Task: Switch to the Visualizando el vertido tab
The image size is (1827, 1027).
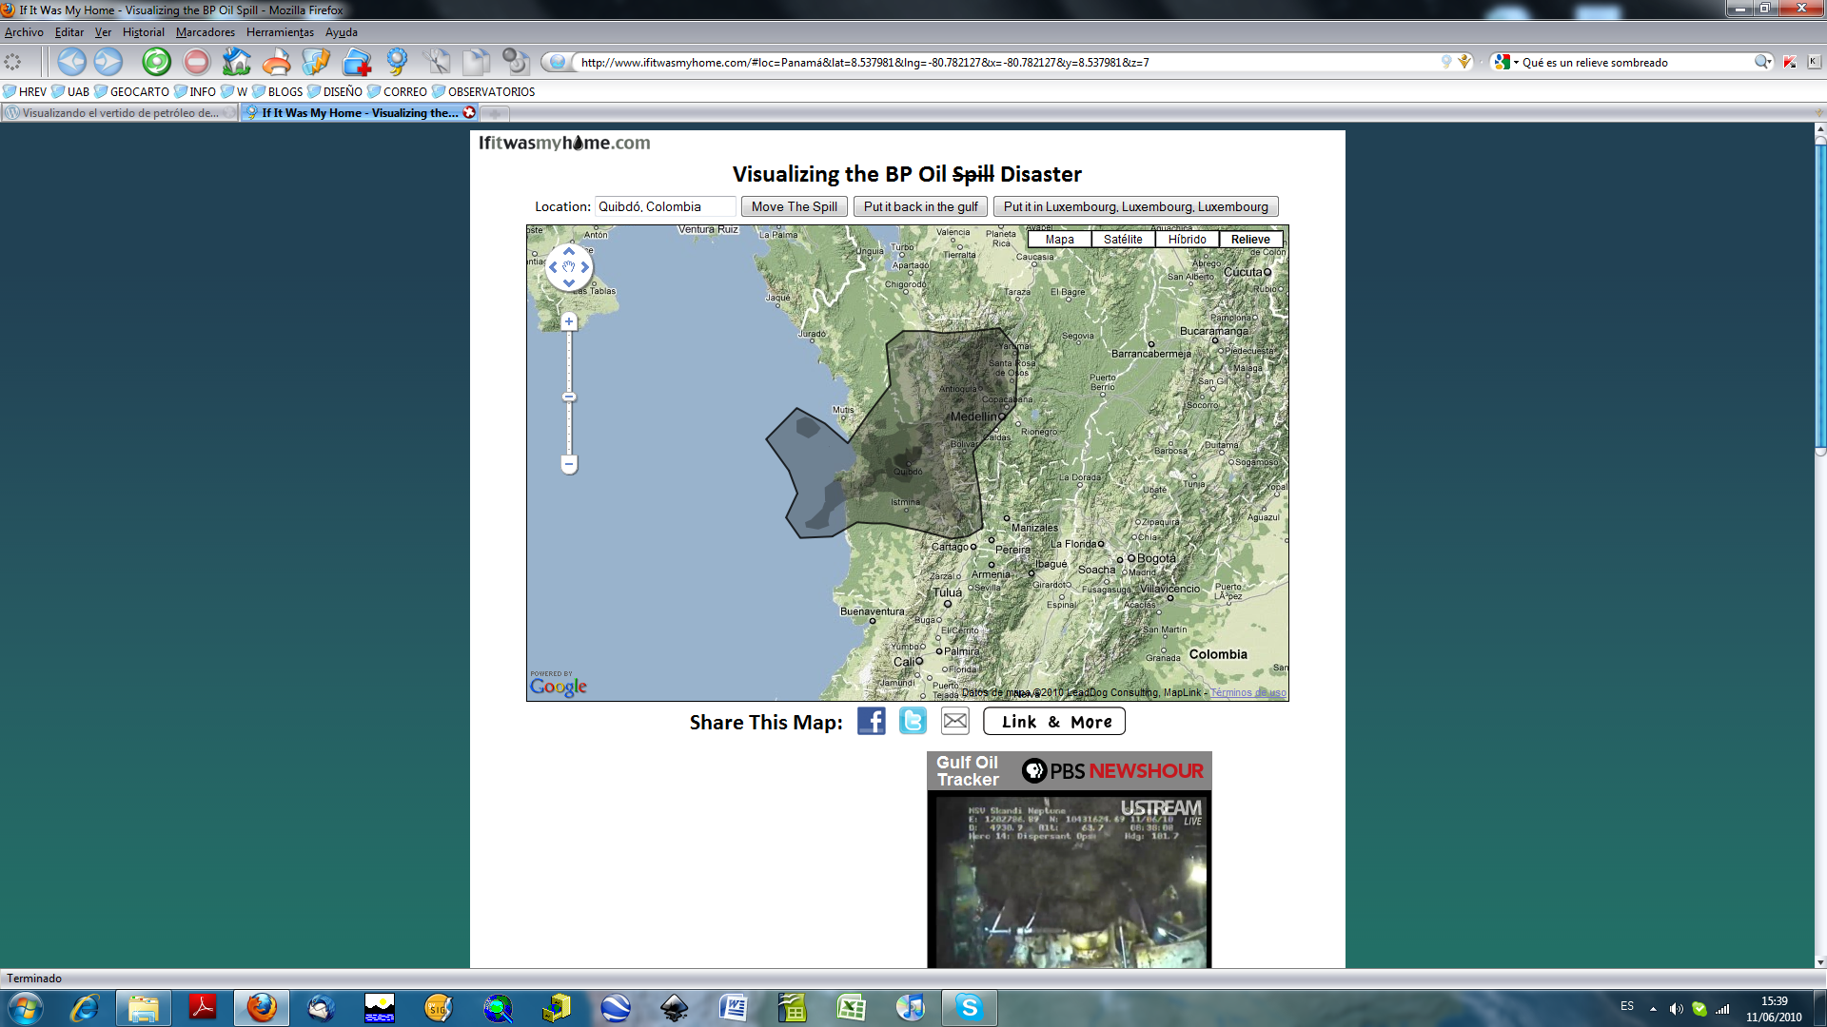Action: (x=119, y=113)
